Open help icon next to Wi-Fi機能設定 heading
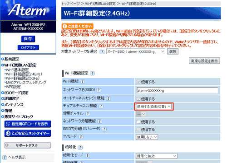This screenshot has height=163, width=227. click(x=92, y=73)
